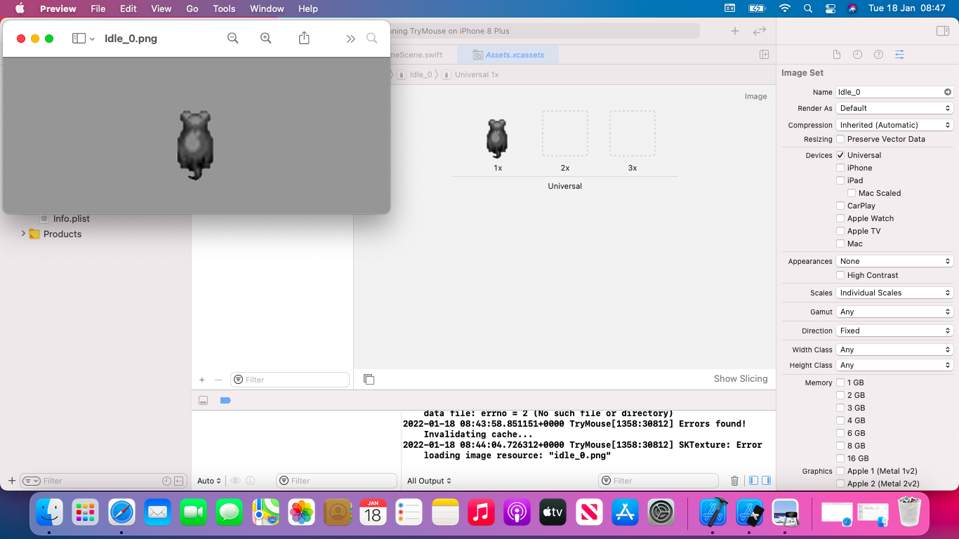This screenshot has width=959, height=539.
Task: Open the Scales Individual Scales dropdown
Action: [x=894, y=293]
